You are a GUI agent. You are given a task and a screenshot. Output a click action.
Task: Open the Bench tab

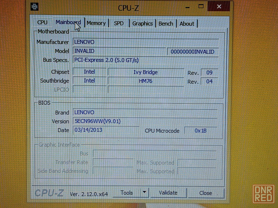tap(166, 24)
